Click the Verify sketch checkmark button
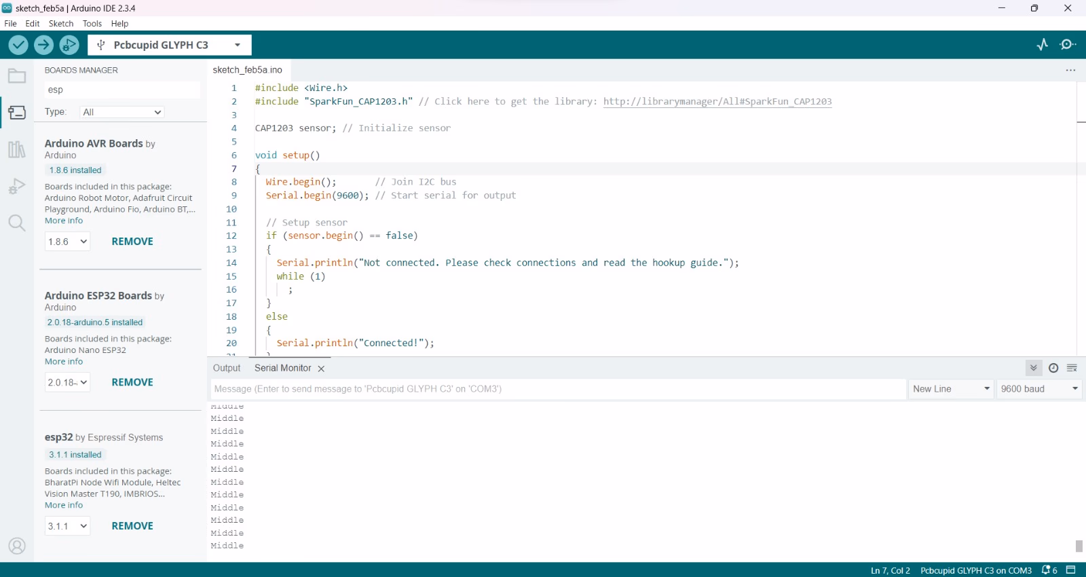 pos(18,45)
